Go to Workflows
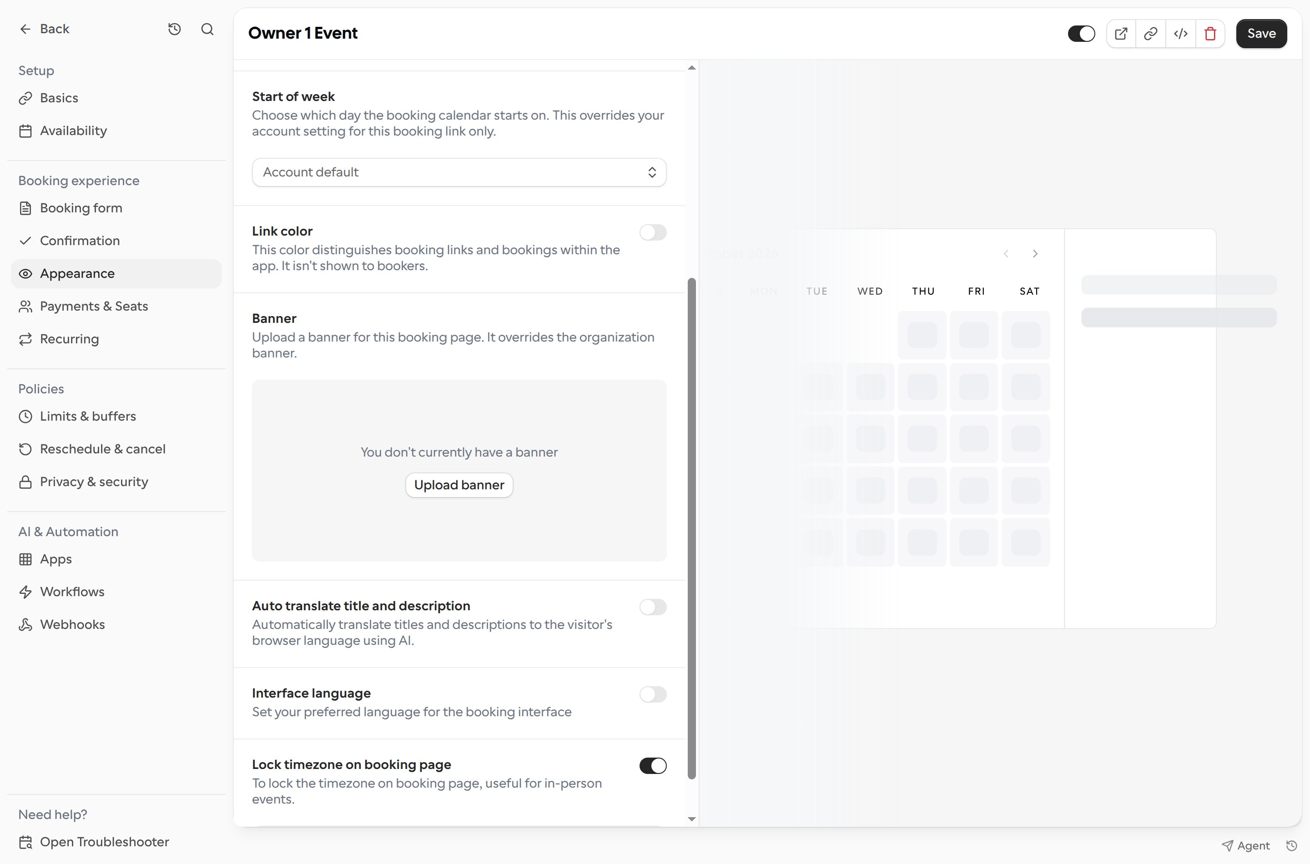The width and height of the screenshot is (1310, 864). 116,592
